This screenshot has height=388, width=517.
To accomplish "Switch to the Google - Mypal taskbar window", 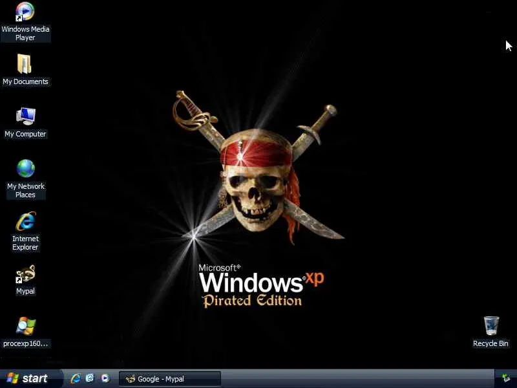I will point(170,379).
